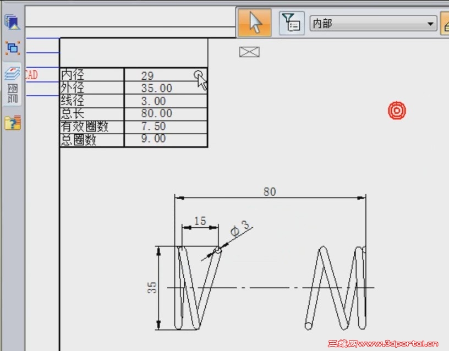Select the 内径 value cell 29
The height and width of the screenshot is (351, 449).
pos(166,75)
